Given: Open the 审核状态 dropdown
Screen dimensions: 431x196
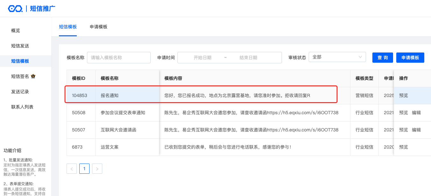Looking at the screenshot, I should [337, 57].
